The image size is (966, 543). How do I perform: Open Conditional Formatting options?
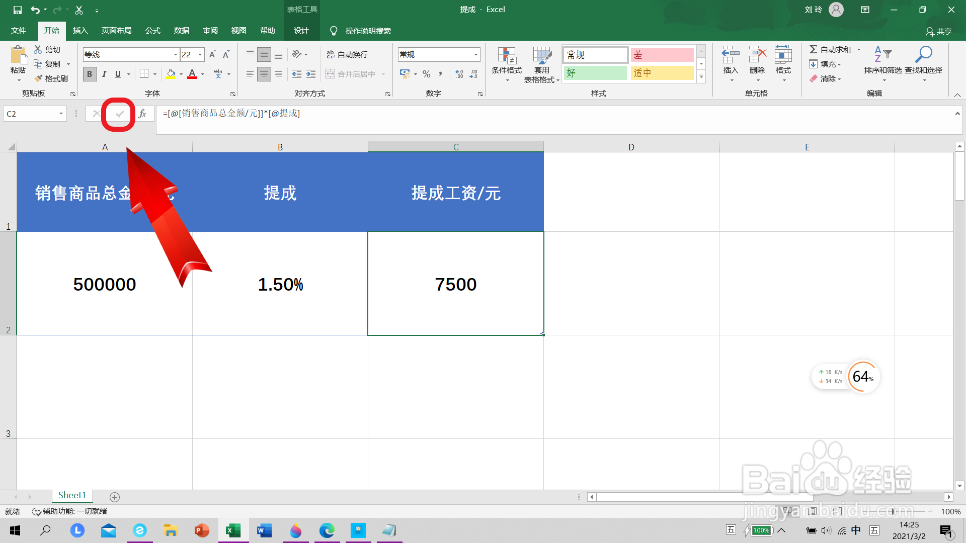[507, 64]
